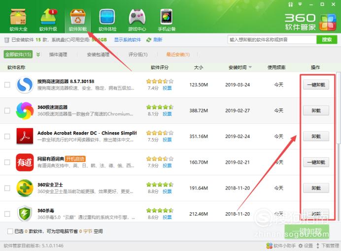Open the 游戏中心 game center icon
The image size is (341, 251).
tap(137, 20)
